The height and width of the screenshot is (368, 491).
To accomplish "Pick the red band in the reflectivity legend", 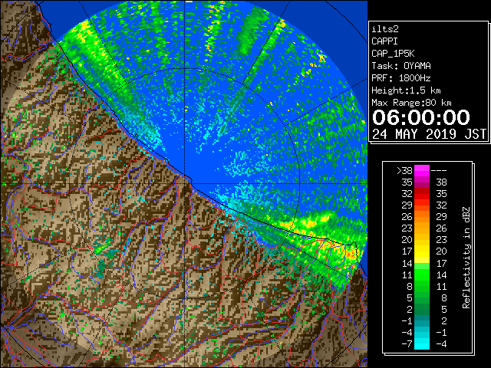I will (422, 194).
